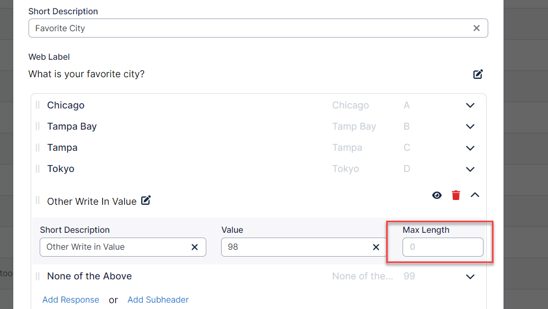
Task: Click into the Max Length input field
Action: point(442,247)
